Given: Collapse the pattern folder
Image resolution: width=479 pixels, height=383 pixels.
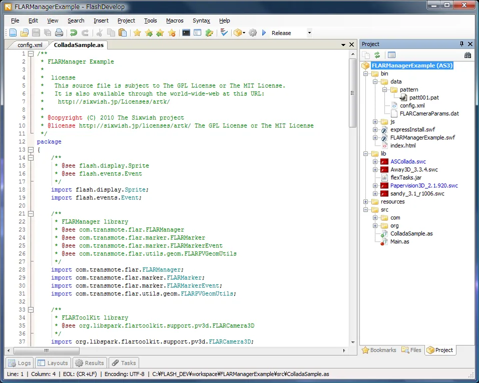Looking at the screenshot, I should 384,89.
